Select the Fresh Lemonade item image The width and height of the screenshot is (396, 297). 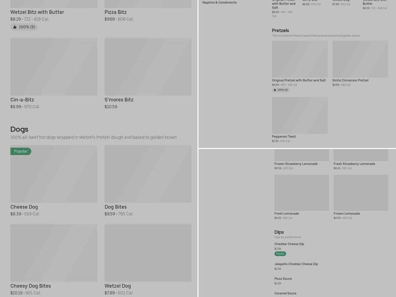[x=301, y=193]
